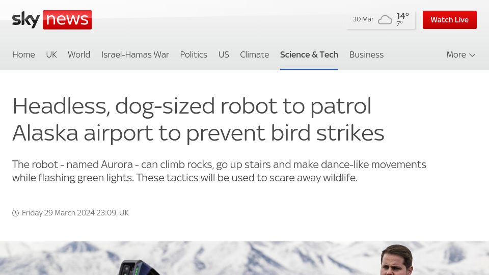Switch to the Politics section
The image size is (489, 275).
click(194, 54)
